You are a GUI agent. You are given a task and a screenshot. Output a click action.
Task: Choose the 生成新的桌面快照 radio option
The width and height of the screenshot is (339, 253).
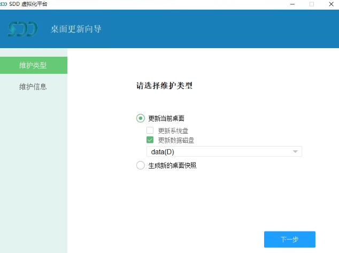click(x=141, y=165)
